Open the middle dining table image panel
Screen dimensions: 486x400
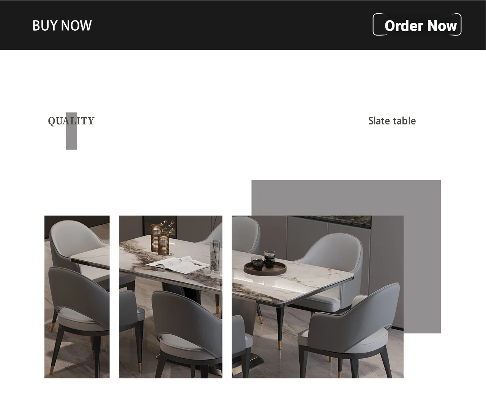click(x=171, y=297)
